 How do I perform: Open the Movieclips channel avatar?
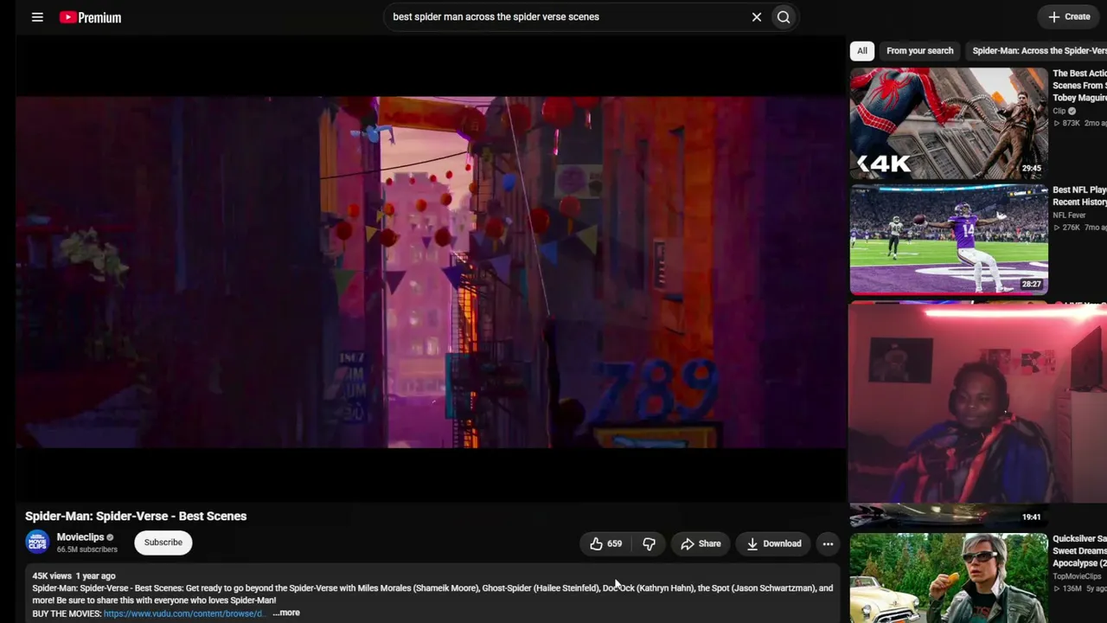(37, 543)
